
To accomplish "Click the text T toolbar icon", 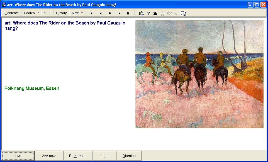I will [x=148, y=13].
